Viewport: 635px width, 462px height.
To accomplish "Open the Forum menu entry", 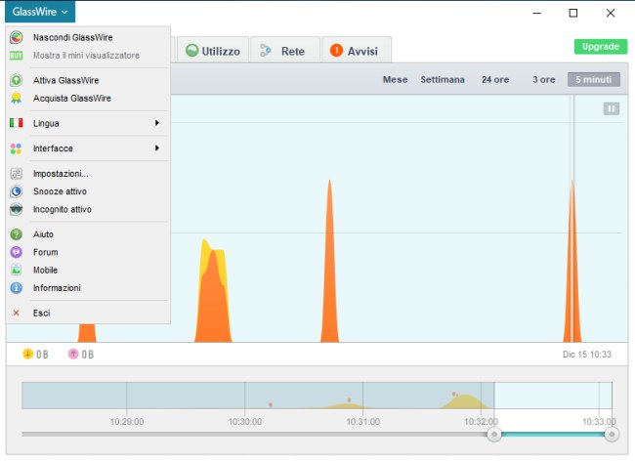I will (x=88, y=252).
